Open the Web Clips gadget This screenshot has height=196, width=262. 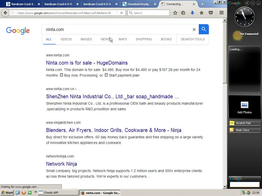(244, 130)
